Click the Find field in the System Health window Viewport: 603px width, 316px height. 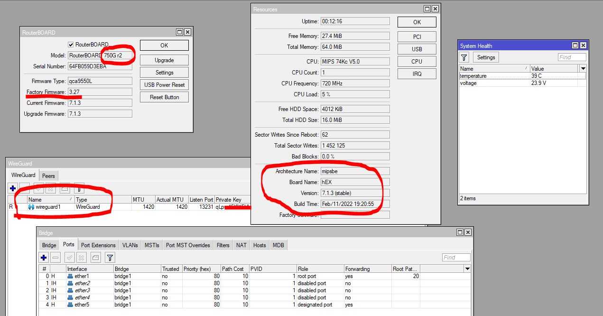point(572,57)
